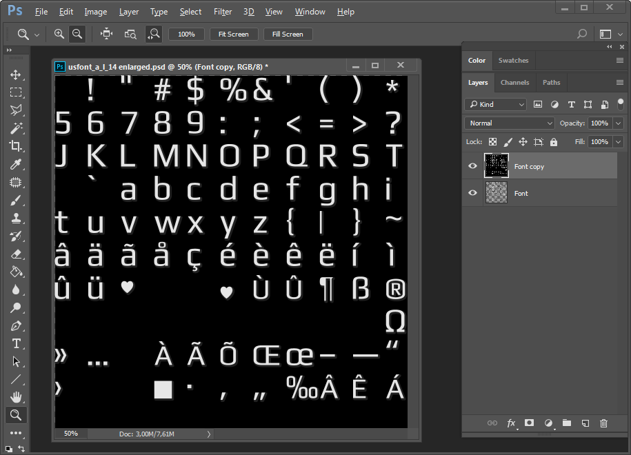Screen dimensions: 631x455
Task: Create a new layer
Action: [x=585, y=423]
